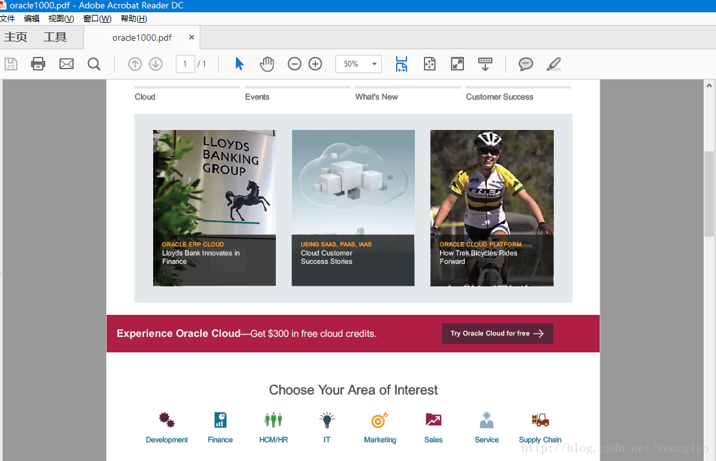Click the Service agent icon

pos(487,420)
